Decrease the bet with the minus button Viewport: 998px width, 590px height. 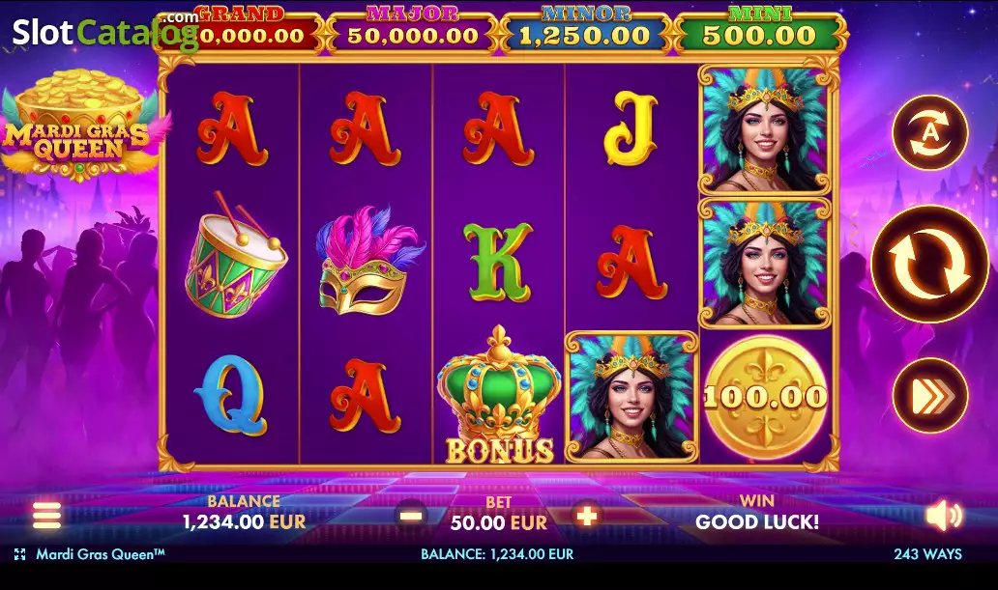point(411,515)
